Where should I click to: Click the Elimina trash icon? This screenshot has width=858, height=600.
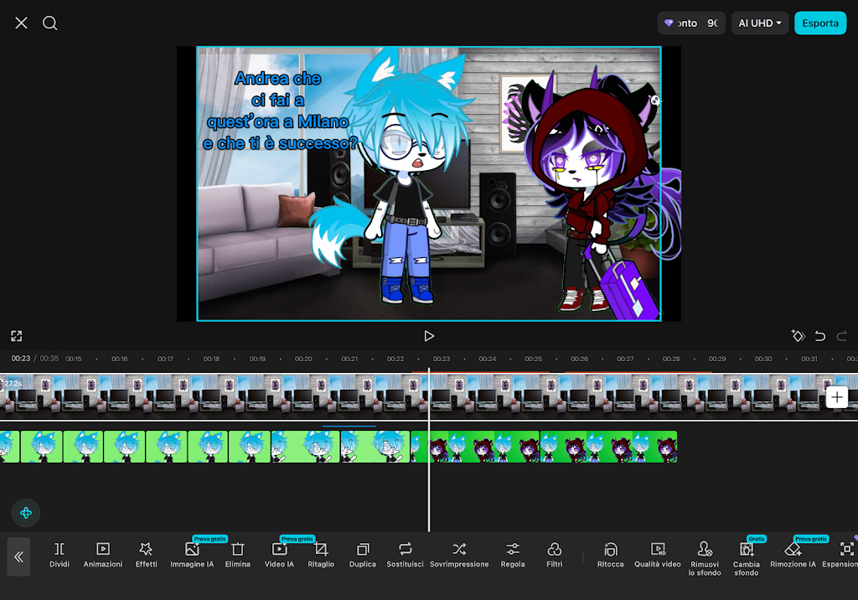click(237, 555)
